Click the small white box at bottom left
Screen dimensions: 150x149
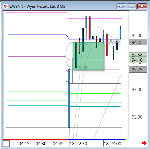[6, 143]
